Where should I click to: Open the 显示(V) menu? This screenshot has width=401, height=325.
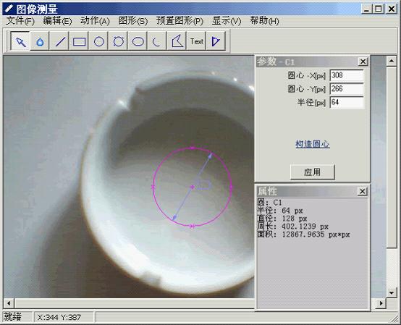coord(227,21)
